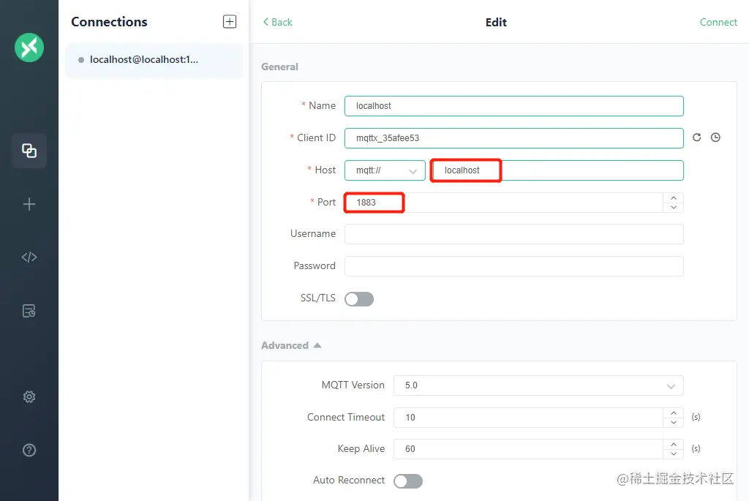The width and height of the screenshot is (749, 501).
Task: Decrease the Port value
Action: point(674,207)
